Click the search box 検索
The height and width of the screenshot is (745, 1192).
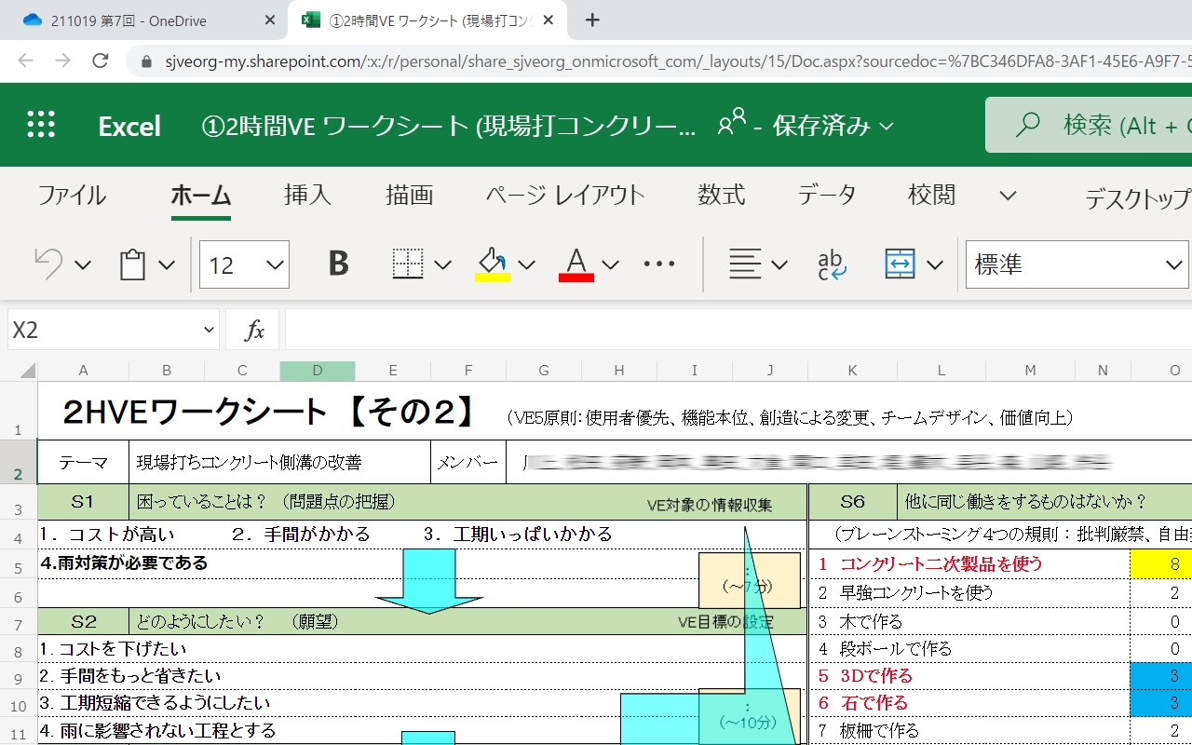(x=1089, y=125)
